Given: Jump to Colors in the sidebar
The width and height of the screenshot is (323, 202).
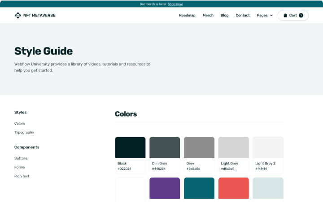Looking at the screenshot, I should tap(20, 123).
